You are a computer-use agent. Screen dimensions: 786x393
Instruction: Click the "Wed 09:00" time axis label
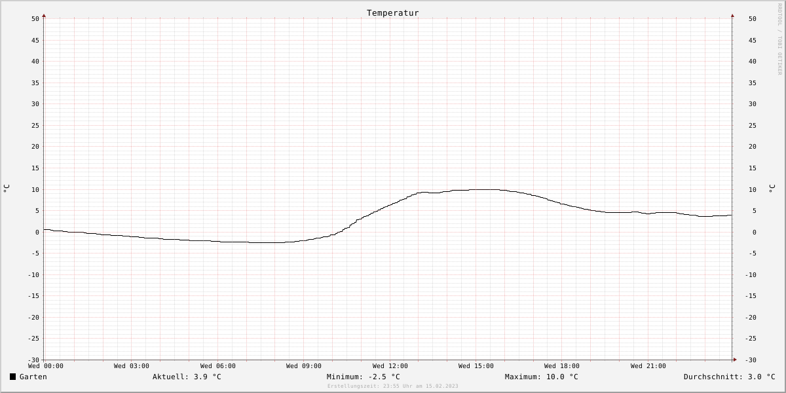click(x=304, y=366)
